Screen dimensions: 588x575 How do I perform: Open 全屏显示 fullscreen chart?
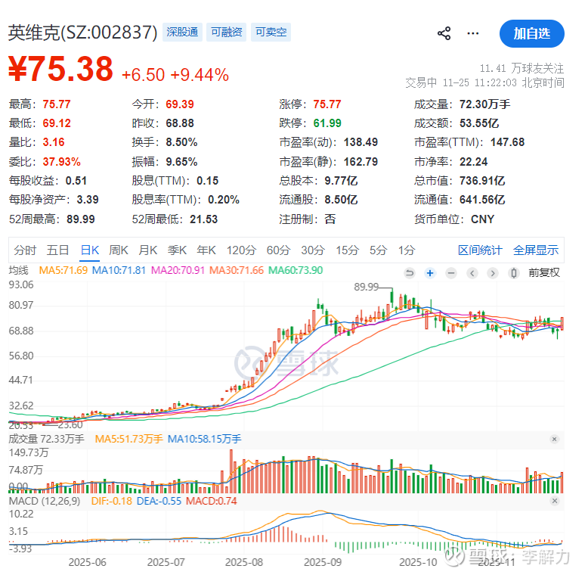coord(536,250)
